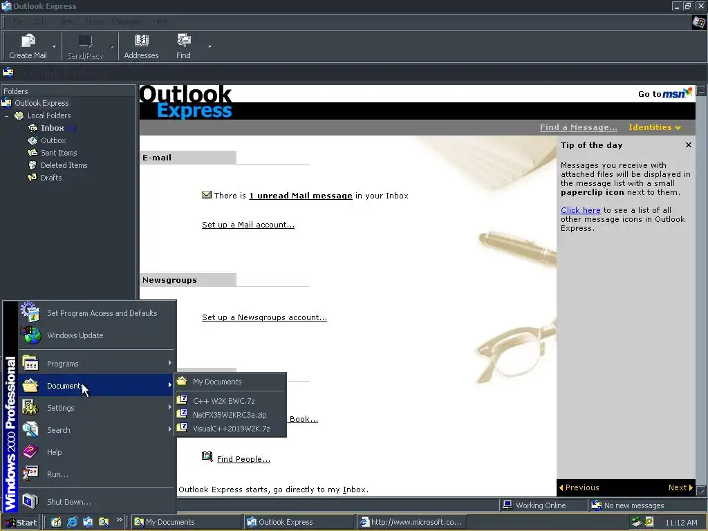The width and height of the screenshot is (708, 531).
Task: Select the Inbox folder
Action: tap(53, 128)
